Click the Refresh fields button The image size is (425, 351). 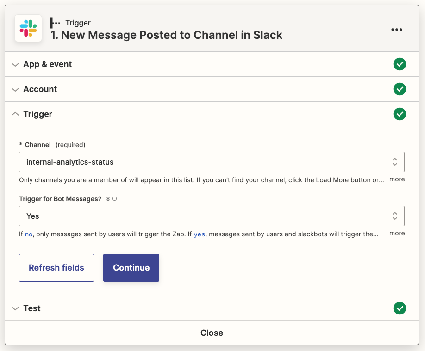pyautogui.click(x=56, y=267)
